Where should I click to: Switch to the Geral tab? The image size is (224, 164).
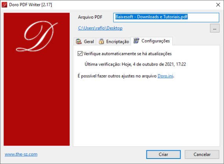tap(85, 41)
